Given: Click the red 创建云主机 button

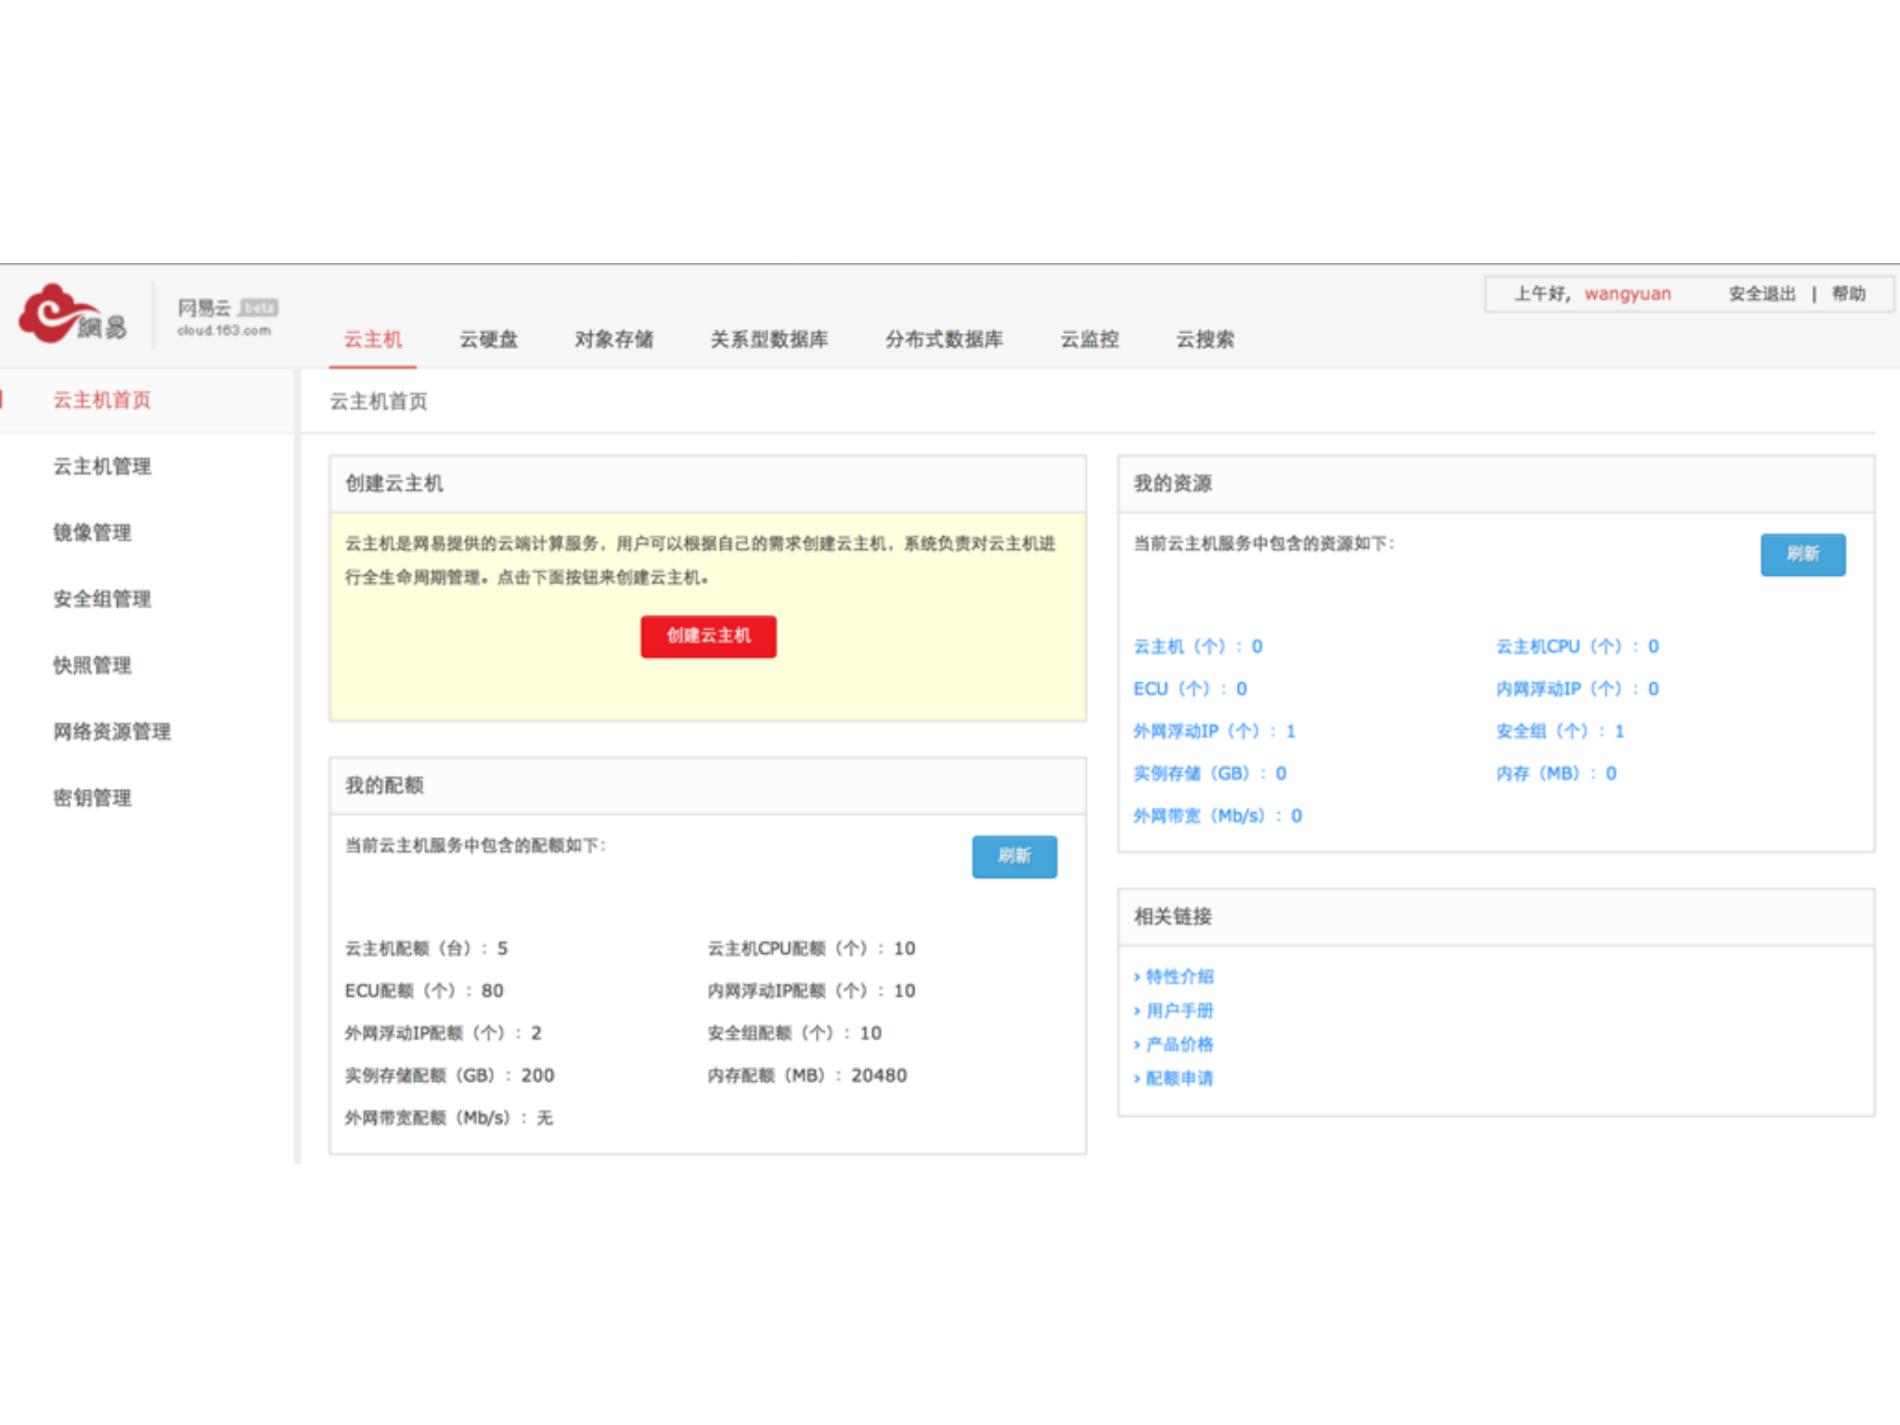Looking at the screenshot, I should click(707, 636).
